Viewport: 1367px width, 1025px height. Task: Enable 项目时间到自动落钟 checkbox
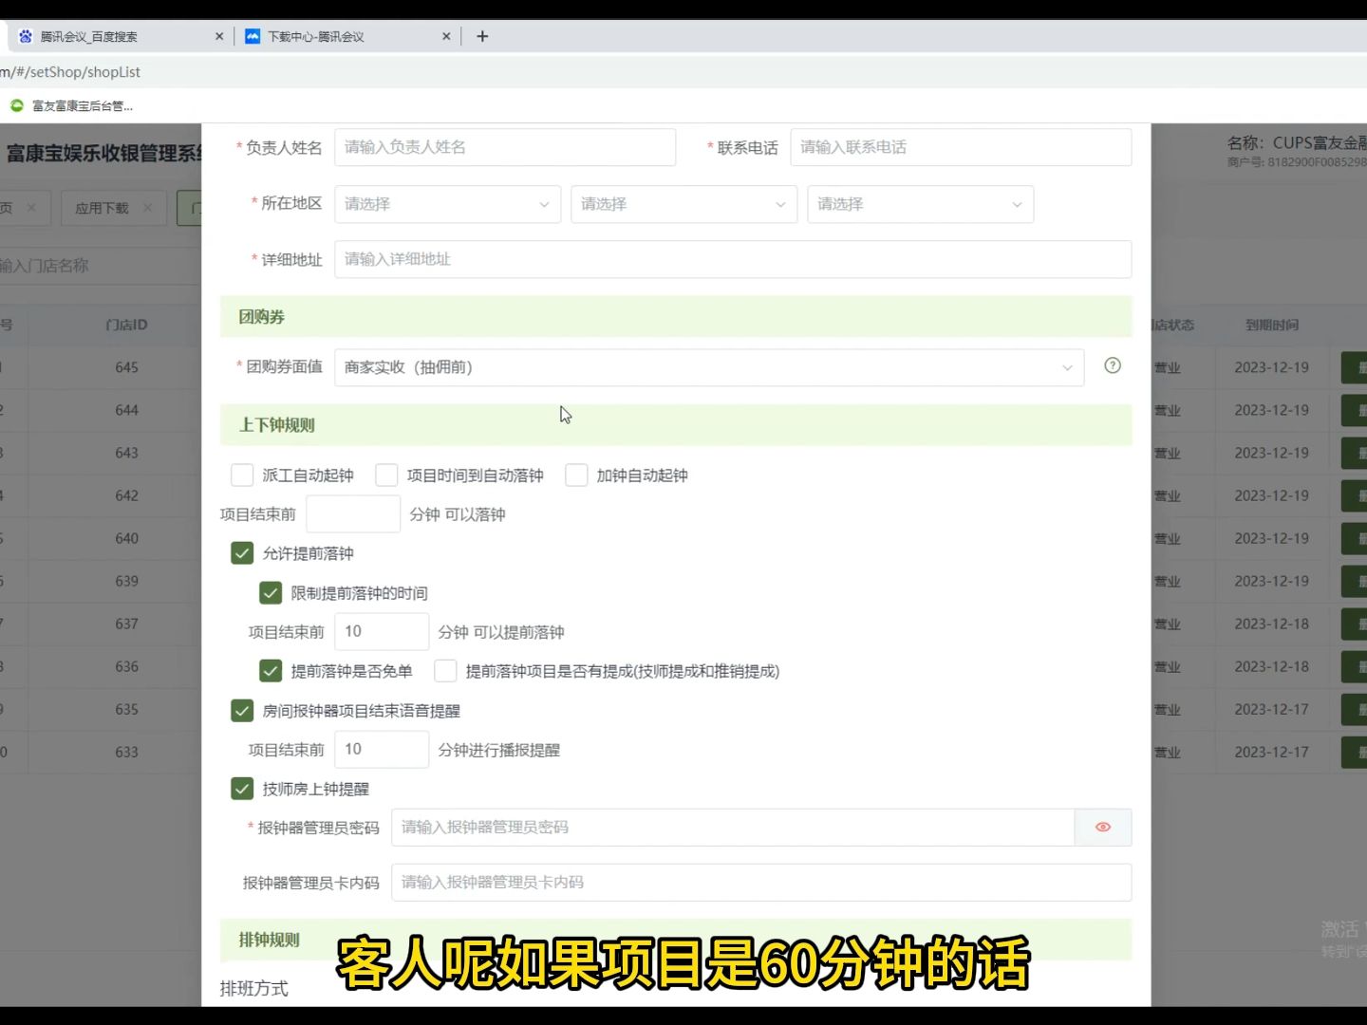coord(386,475)
